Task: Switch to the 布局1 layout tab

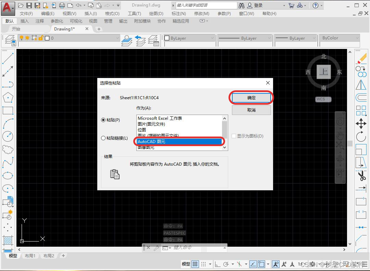Action: 30,256
